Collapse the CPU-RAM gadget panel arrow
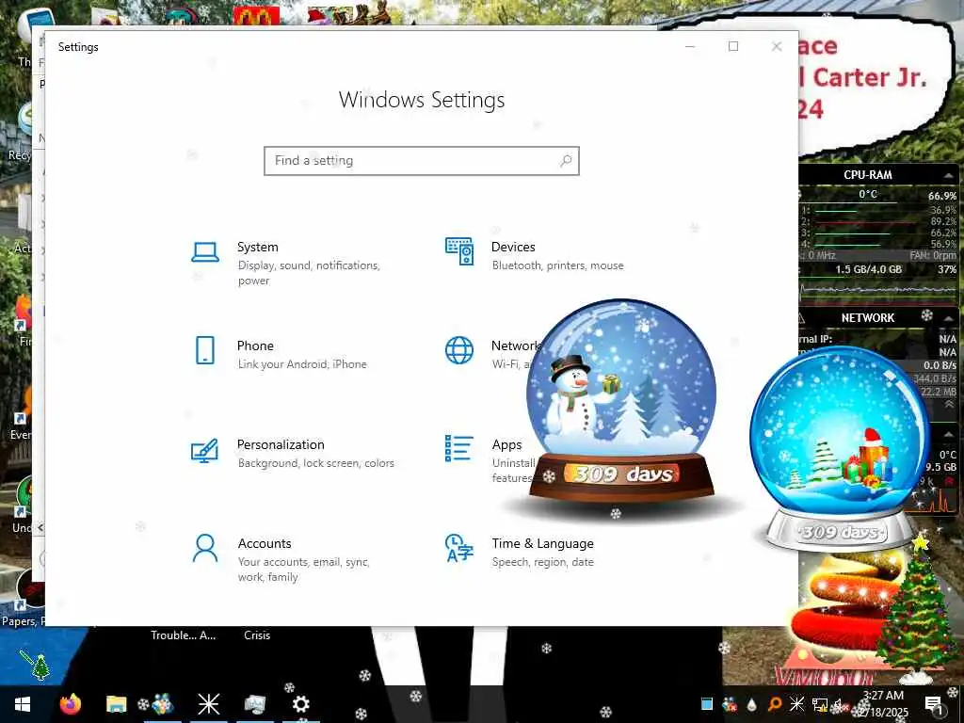Image resolution: width=964 pixels, height=723 pixels. [948, 175]
